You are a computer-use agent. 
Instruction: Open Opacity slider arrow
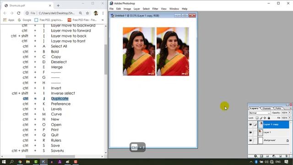pos(290,113)
